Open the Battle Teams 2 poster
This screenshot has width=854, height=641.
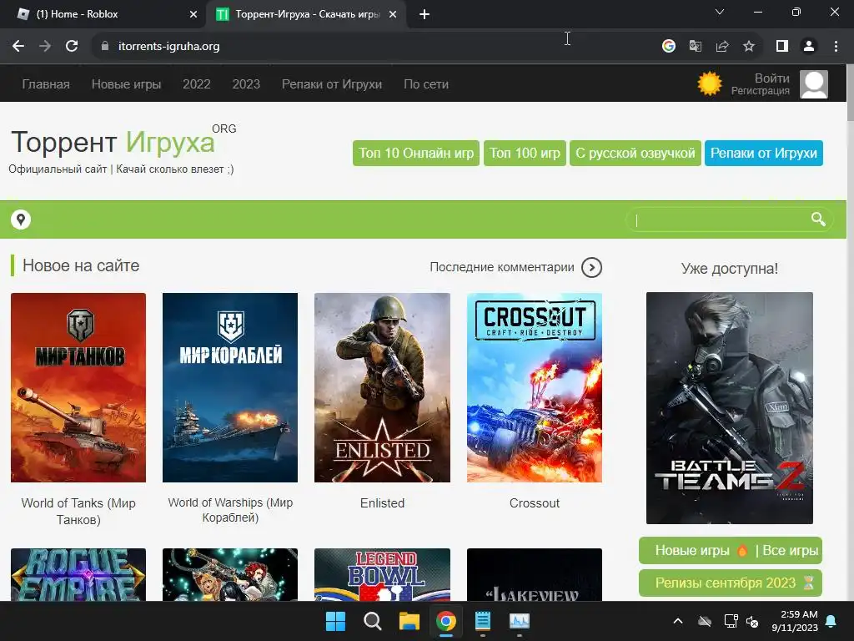pos(729,408)
